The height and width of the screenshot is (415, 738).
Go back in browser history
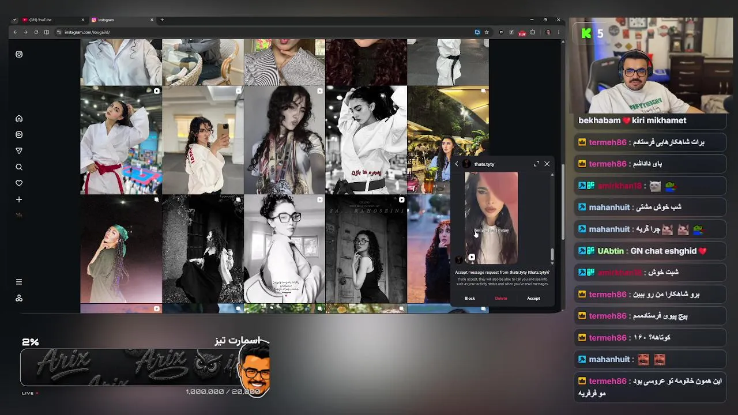pos(16,32)
